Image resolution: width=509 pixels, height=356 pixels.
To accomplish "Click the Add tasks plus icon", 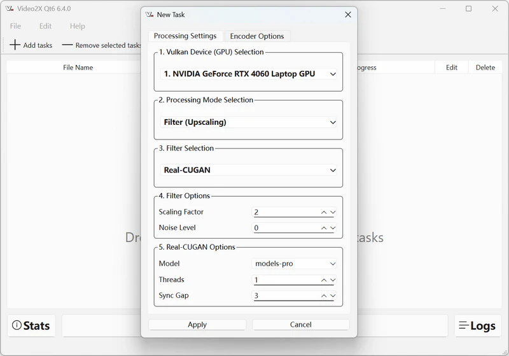I will (16, 45).
